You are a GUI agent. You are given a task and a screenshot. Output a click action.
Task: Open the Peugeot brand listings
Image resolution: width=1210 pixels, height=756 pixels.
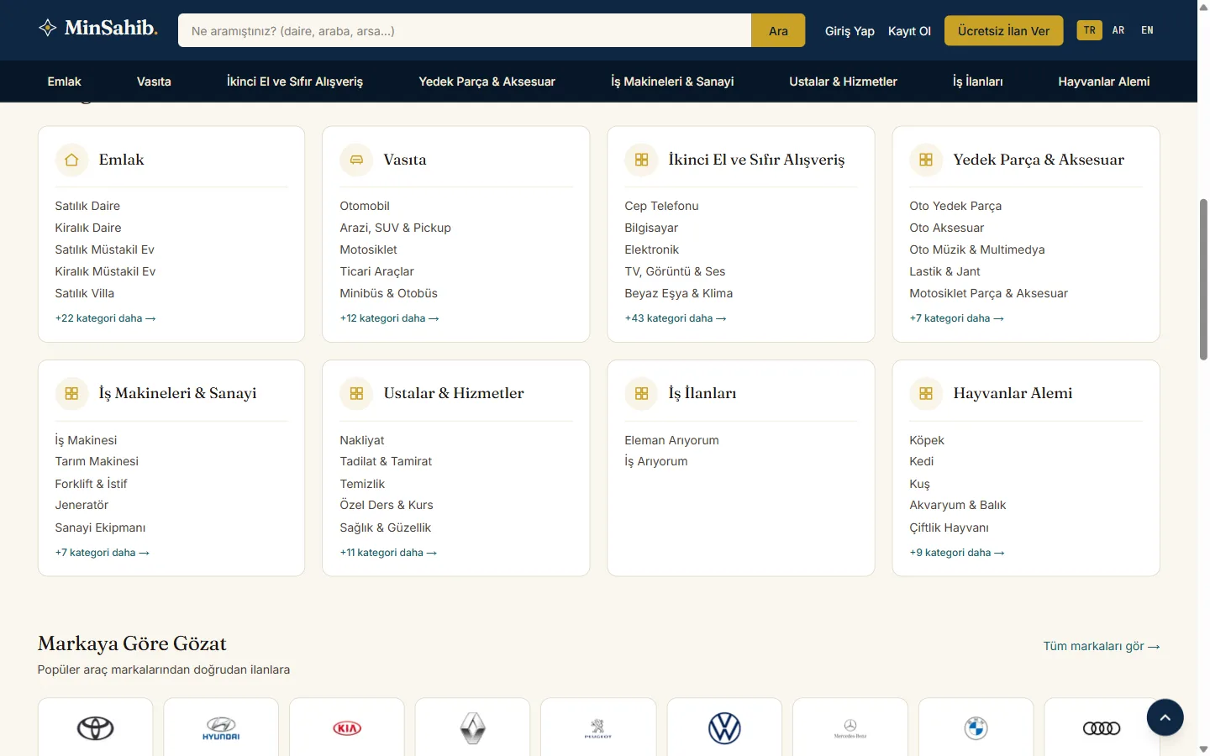click(598, 727)
